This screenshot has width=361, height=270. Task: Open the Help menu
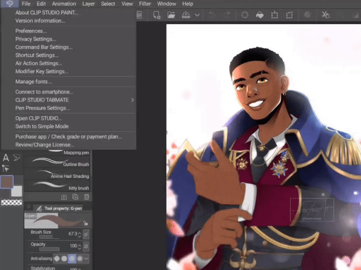point(188,4)
